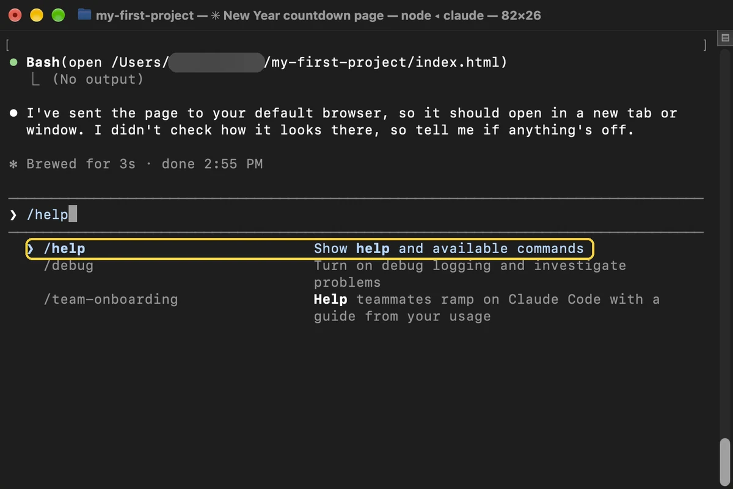Click the green bullet beside Bash command
The height and width of the screenshot is (489, 733).
[13, 63]
